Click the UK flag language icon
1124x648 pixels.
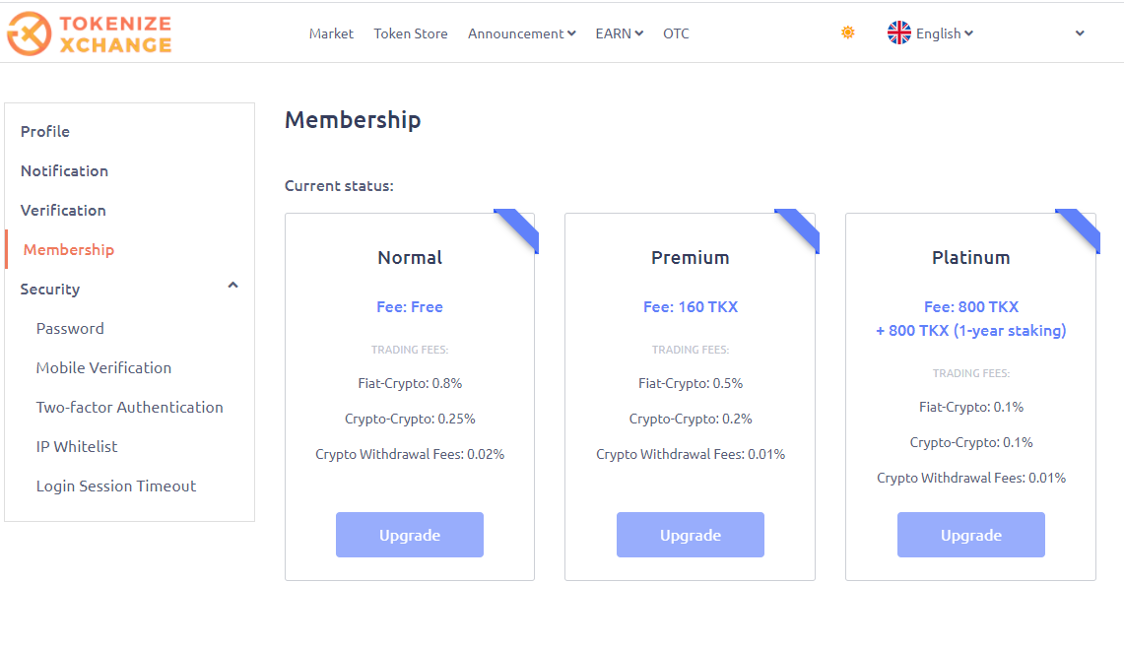click(899, 32)
